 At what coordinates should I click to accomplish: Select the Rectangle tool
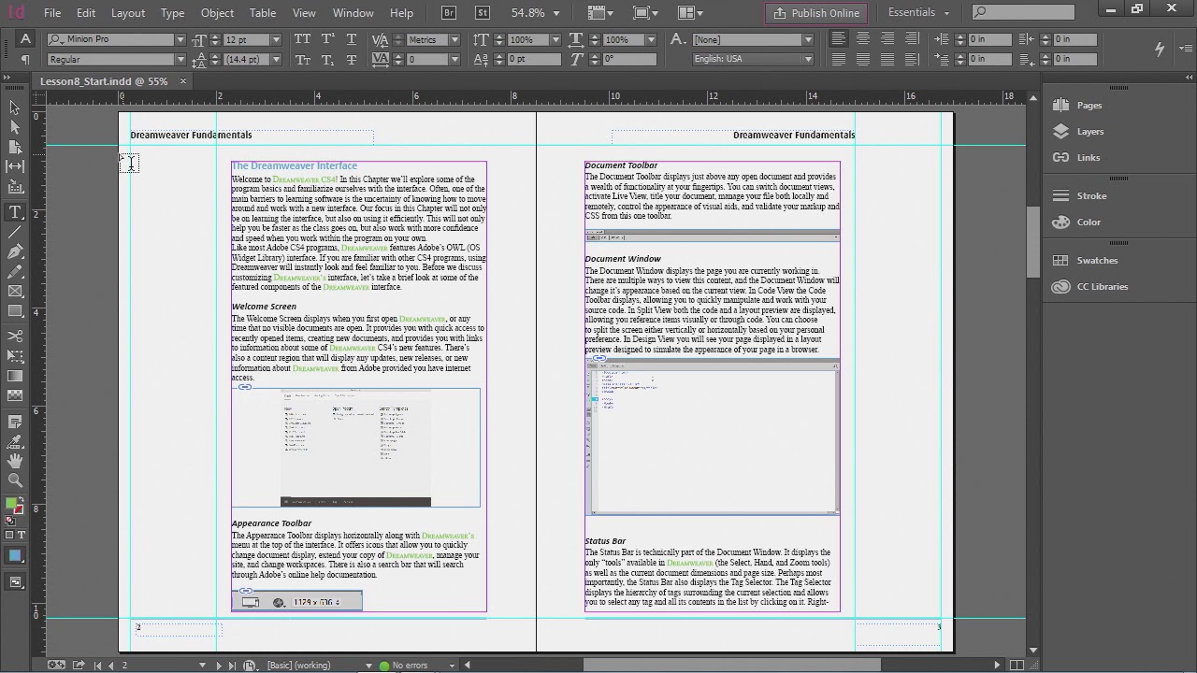click(x=15, y=310)
